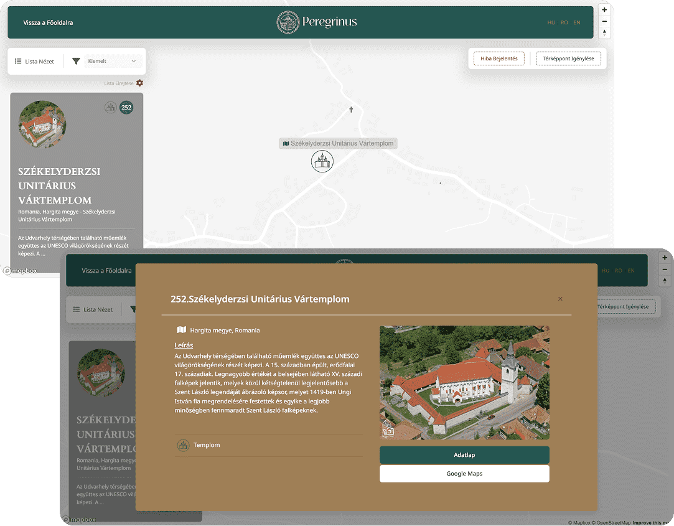The width and height of the screenshot is (674, 526).
Task: Switch language to EN in the top header
Action: click(577, 23)
